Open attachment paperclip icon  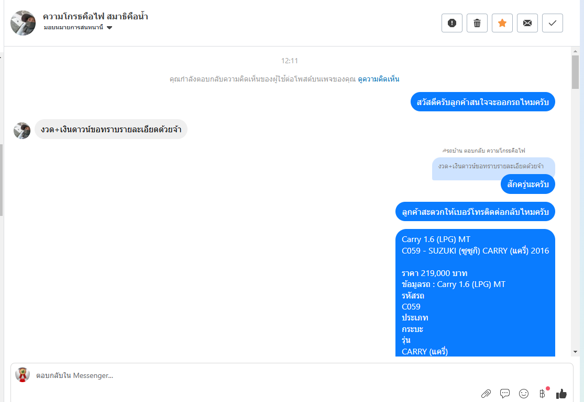coord(486,394)
